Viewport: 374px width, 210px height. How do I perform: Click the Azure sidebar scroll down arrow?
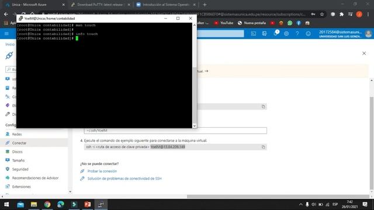(70, 192)
